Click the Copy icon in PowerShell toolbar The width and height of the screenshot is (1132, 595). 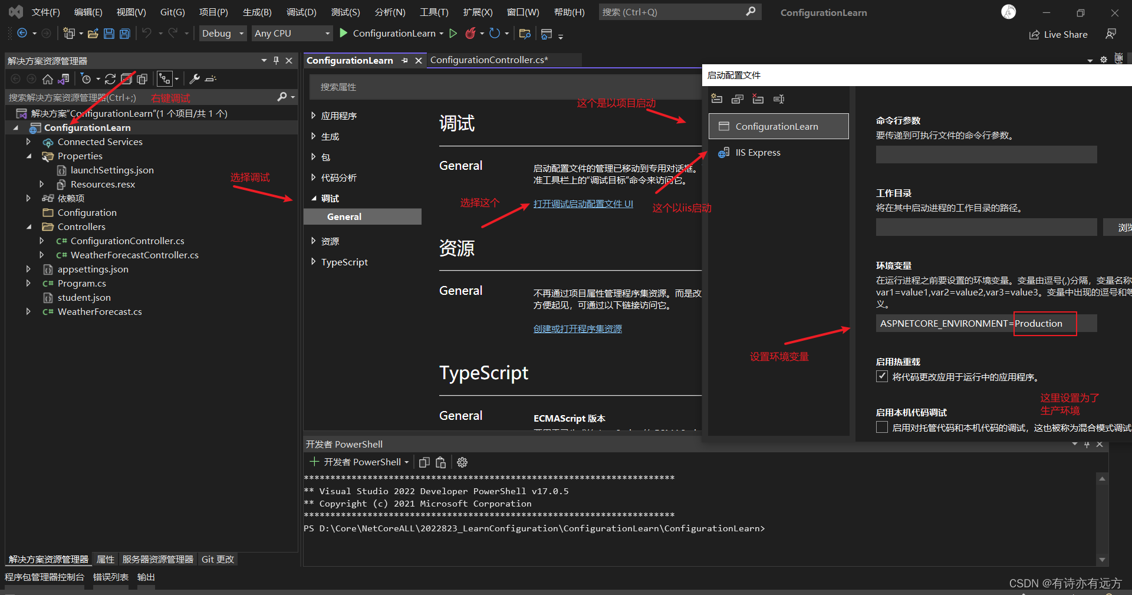pos(424,462)
